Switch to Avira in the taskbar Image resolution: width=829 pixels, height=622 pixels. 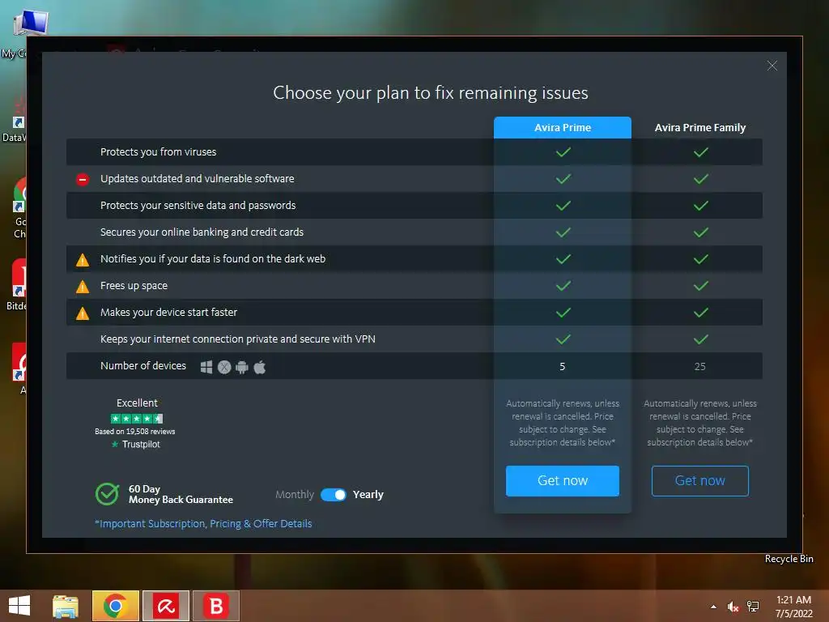pyautogui.click(x=165, y=606)
